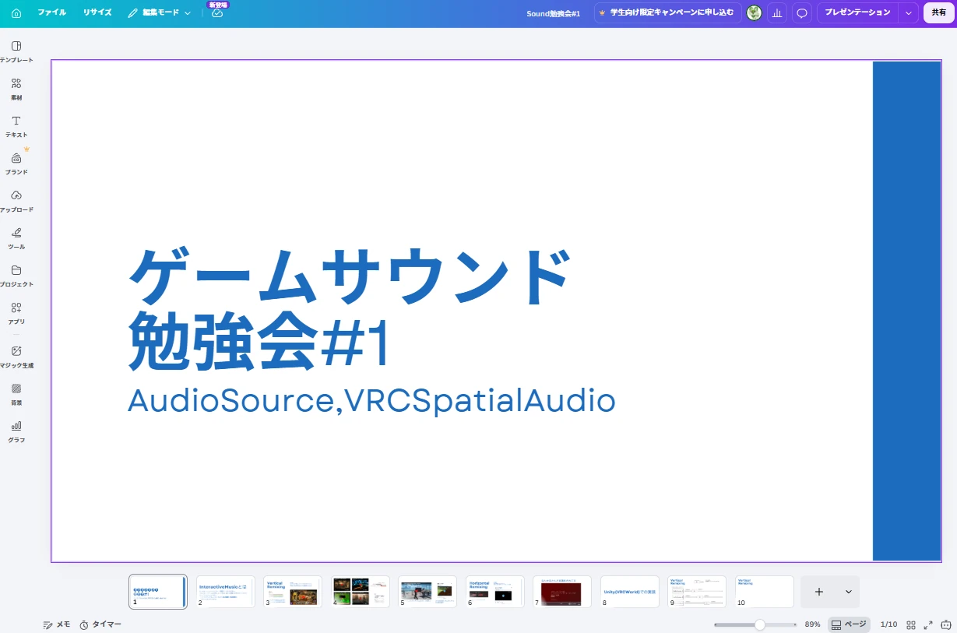
Task: Click the 89% zoom level value
Action: pos(812,624)
